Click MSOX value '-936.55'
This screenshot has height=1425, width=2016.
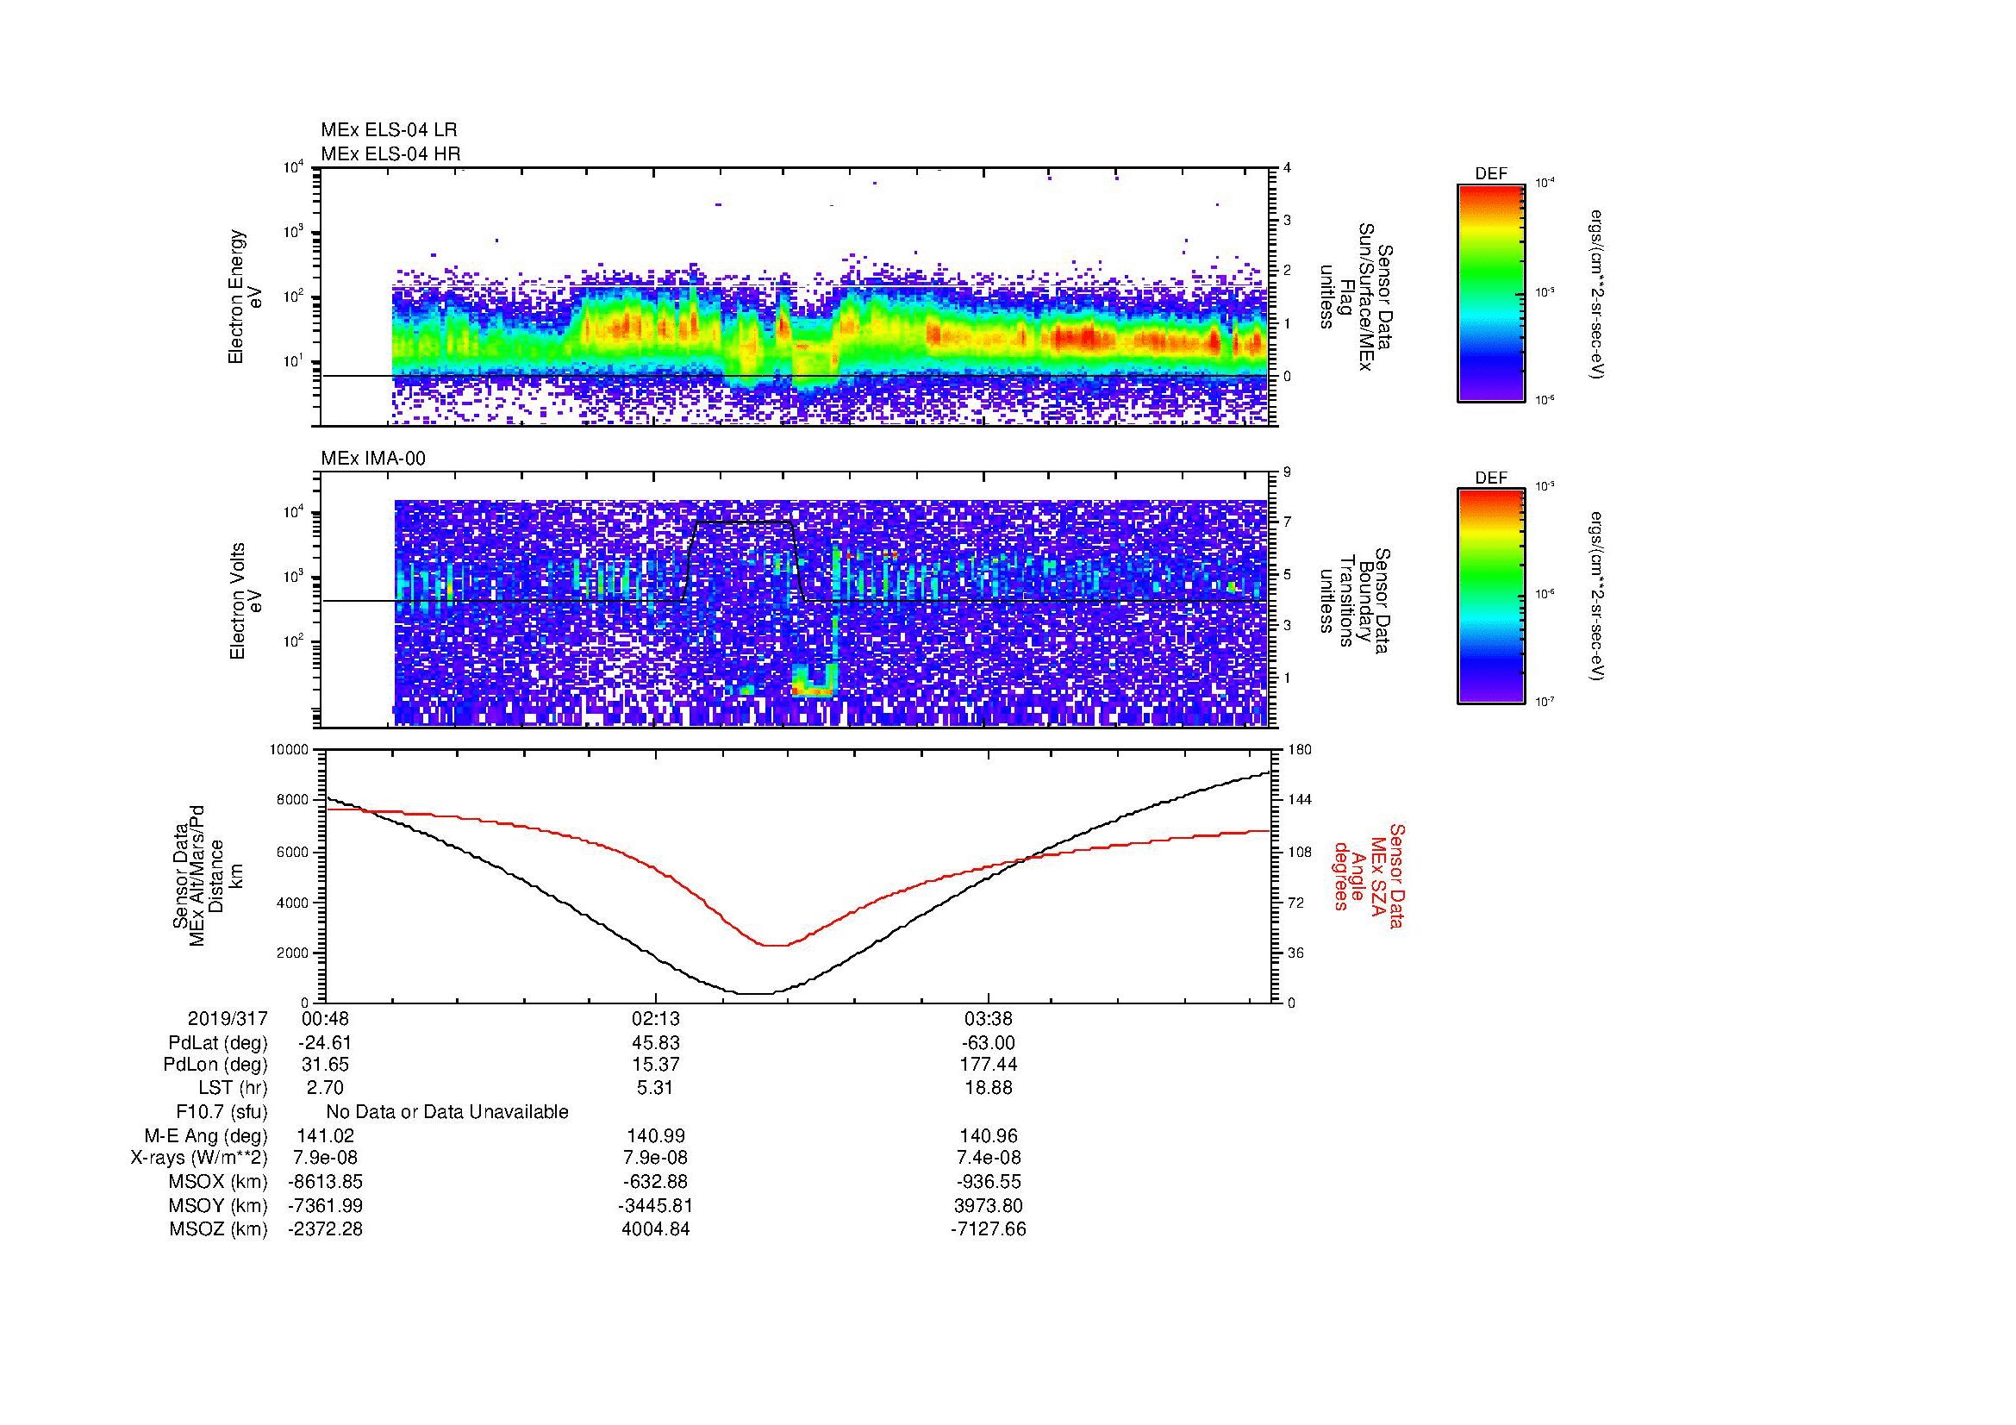[x=989, y=1182]
